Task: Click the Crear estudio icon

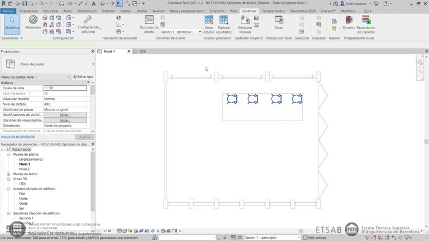Action: 209,25
